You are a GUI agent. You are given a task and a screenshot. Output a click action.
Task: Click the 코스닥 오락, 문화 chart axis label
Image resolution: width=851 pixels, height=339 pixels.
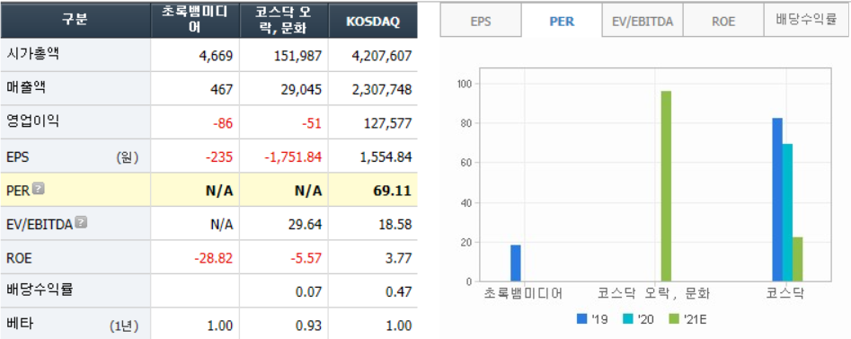tap(654, 294)
